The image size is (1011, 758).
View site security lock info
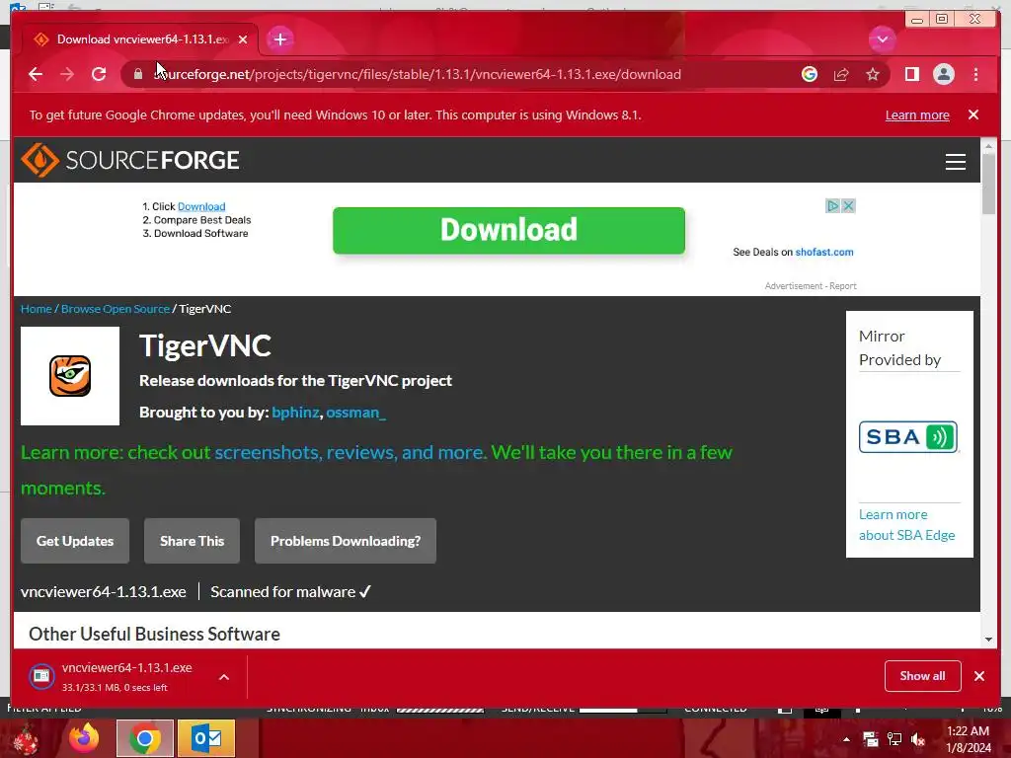click(138, 74)
